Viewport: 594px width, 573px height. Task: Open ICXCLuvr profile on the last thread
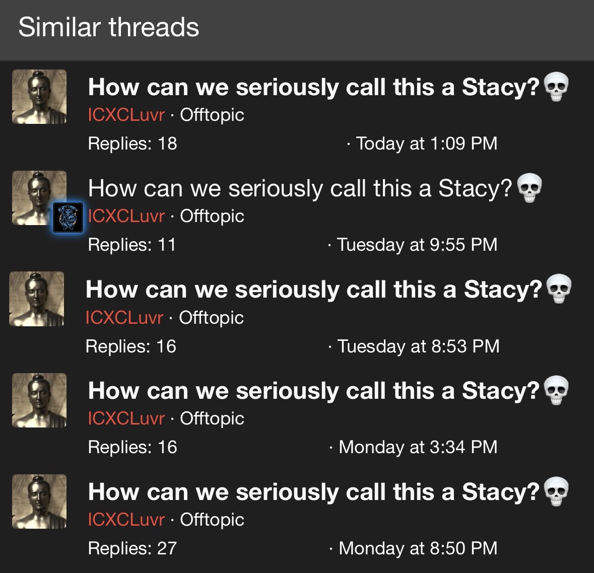(x=126, y=519)
